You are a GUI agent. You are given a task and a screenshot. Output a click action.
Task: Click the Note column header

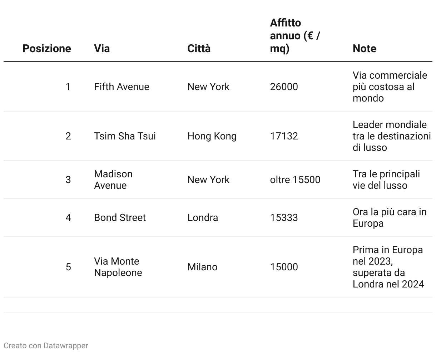[x=364, y=48]
